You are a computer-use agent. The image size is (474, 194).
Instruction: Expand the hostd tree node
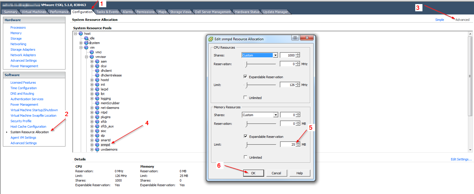coord(92,80)
